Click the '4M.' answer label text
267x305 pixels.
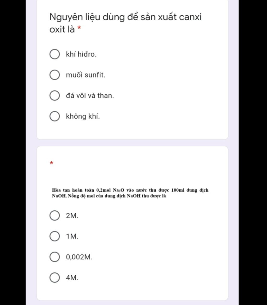pos(72,278)
